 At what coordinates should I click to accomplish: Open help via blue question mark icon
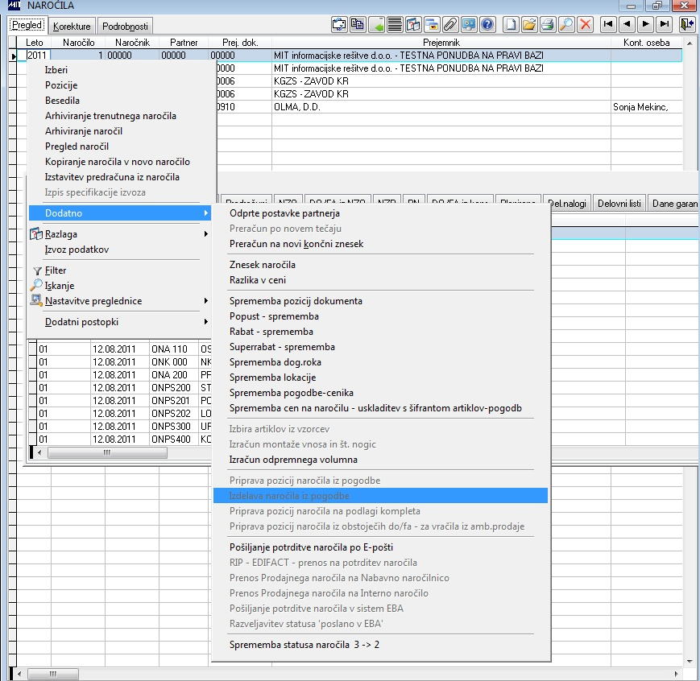(x=487, y=24)
